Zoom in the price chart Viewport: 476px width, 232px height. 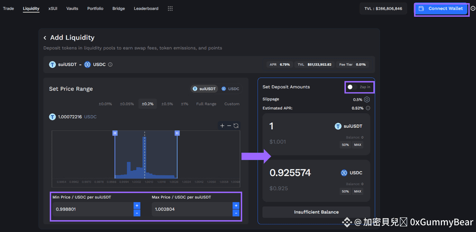(222, 126)
